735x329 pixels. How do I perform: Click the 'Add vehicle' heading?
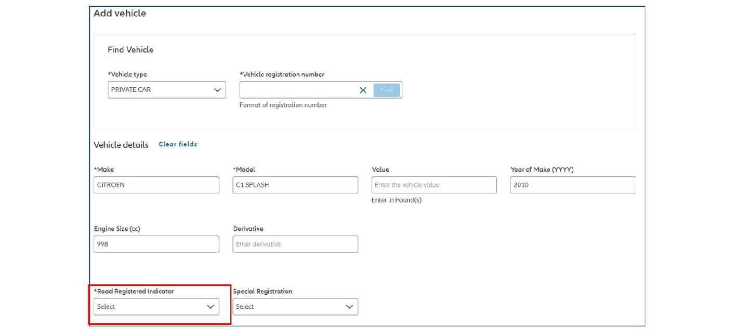click(x=120, y=13)
